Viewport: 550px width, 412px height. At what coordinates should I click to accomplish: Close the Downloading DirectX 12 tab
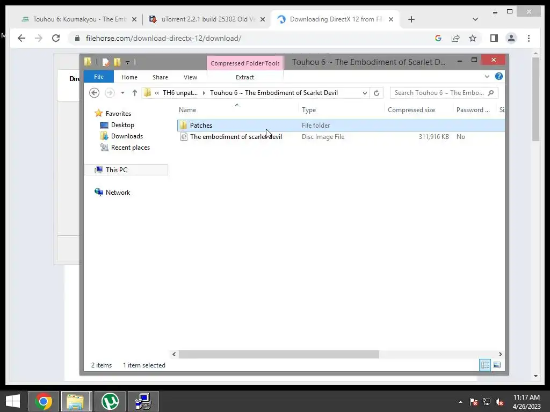click(391, 19)
